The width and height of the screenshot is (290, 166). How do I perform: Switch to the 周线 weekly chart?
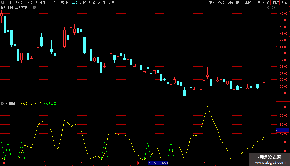(x=83, y=2)
